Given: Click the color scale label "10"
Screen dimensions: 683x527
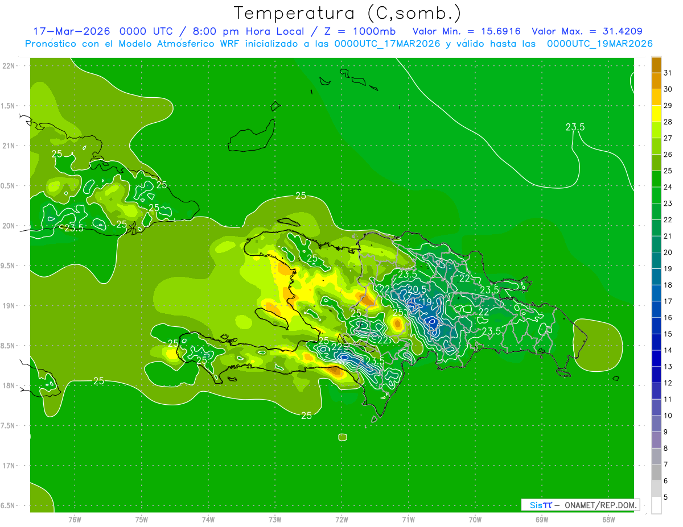Looking at the screenshot, I should [668, 416].
